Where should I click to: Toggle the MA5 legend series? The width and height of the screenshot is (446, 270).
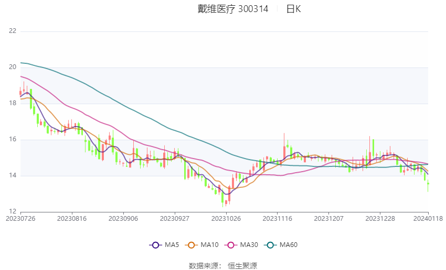[164, 245]
